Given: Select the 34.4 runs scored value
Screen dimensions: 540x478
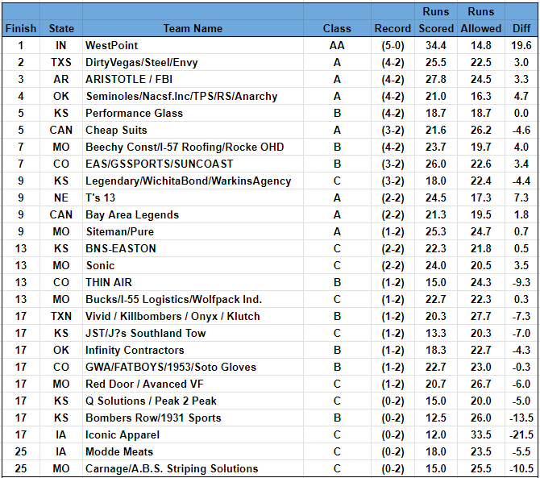Looking at the screenshot, I should [x=436, y=45].
